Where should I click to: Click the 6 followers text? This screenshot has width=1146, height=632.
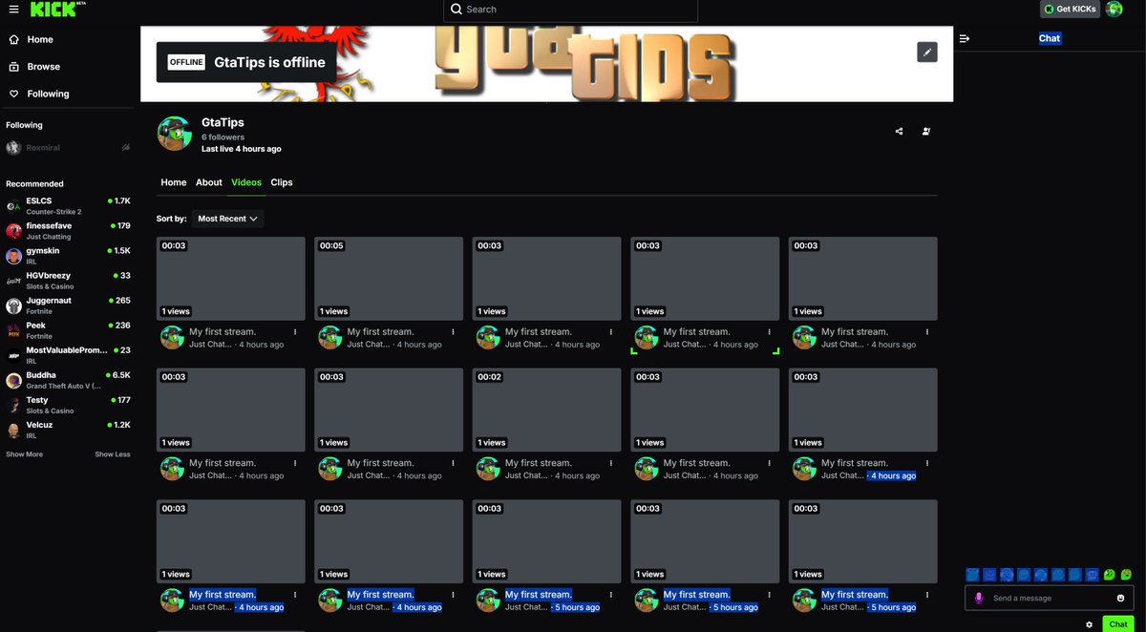coord(223,137)
